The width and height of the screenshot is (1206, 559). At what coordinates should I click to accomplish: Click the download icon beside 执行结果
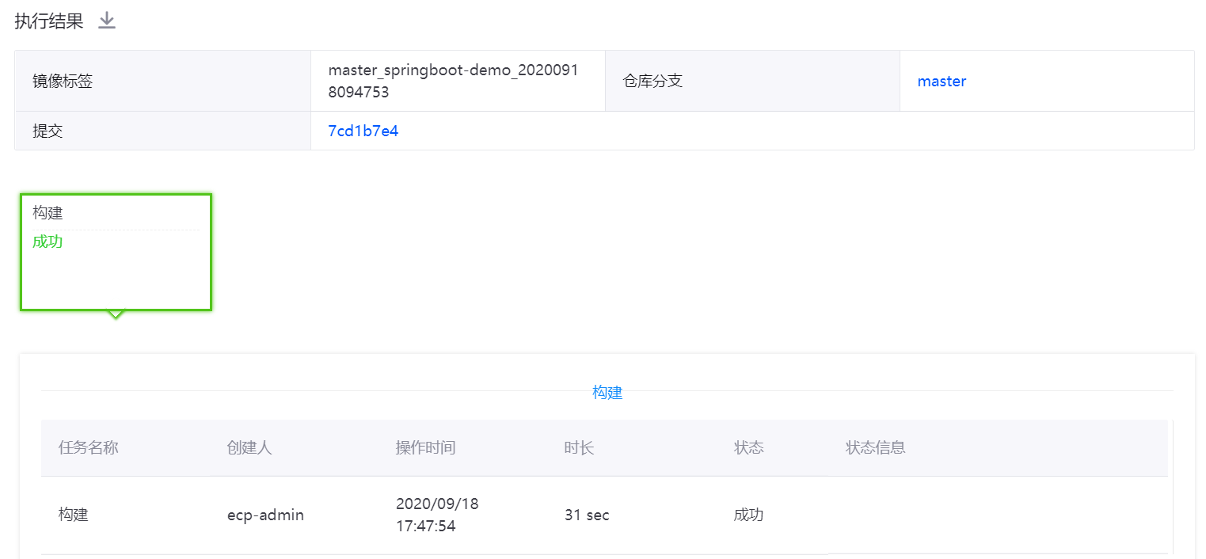[107, 21]
